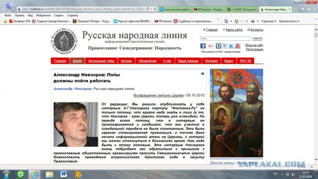
Task: Show hidden tray icons arrow
Action: 282,175
